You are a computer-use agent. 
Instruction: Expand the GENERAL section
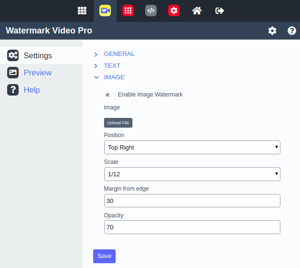(x=119, y=54)
